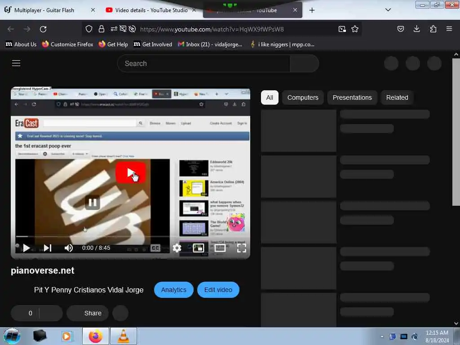Open a new browser tab

coord(312,10)
